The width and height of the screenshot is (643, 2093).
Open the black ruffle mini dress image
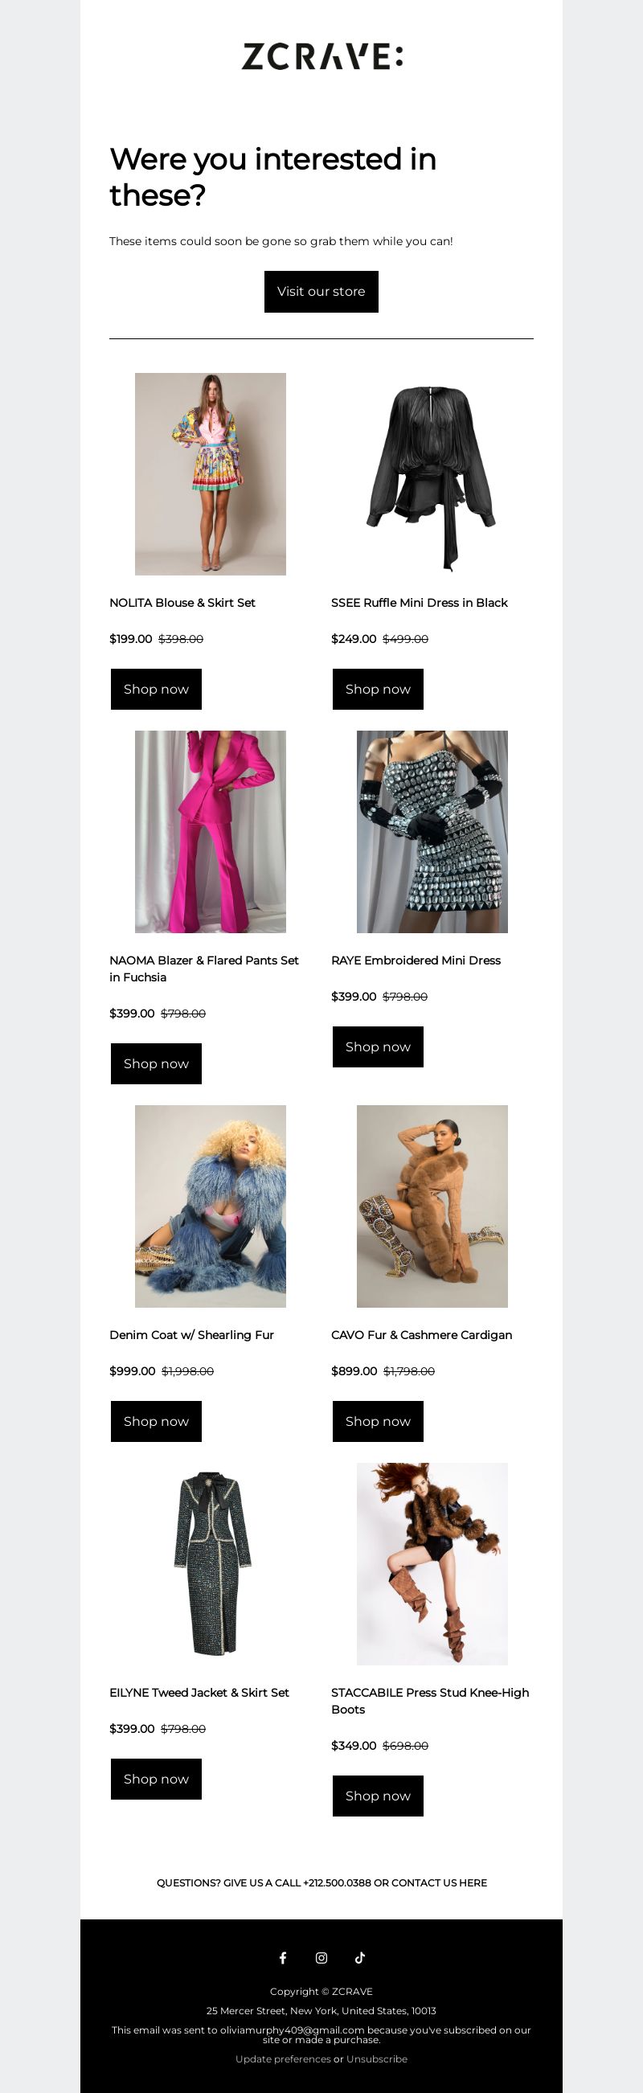click(432, 473)
